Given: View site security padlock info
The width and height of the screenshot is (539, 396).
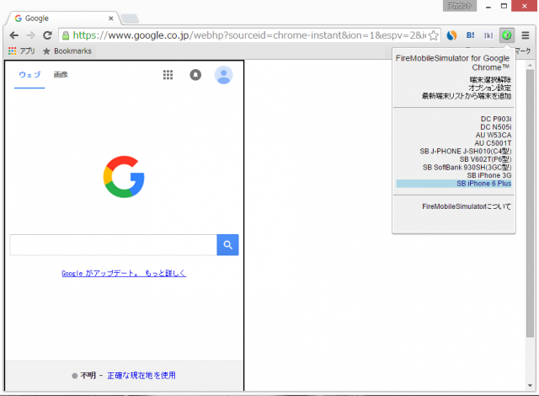Looking at the screenshot, I should pyautogui.click(x=66, y=35).
